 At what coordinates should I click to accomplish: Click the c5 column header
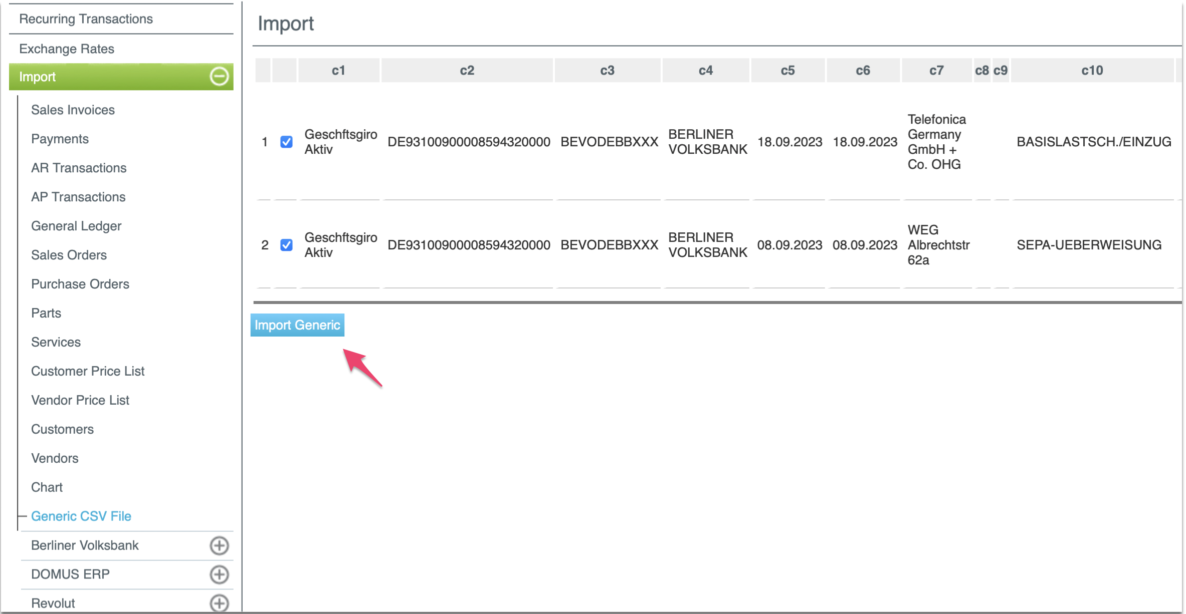coord(788,70)
